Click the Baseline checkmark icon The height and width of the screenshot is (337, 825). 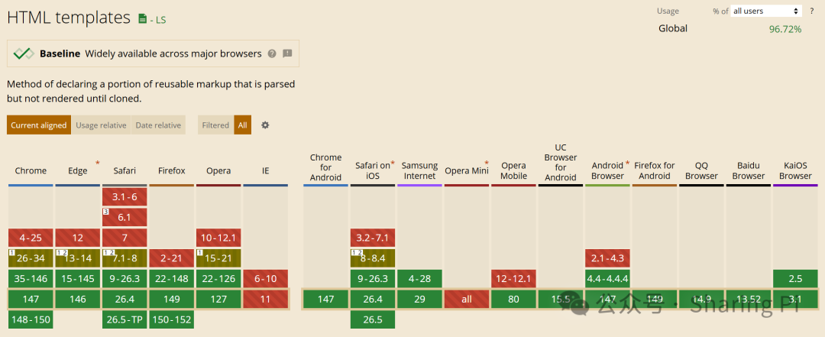[x=23, y=53]
